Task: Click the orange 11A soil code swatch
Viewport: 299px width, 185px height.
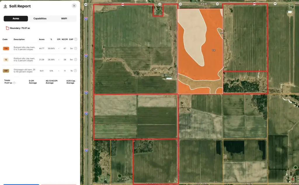Action: pyautogui.click(x=6, y=48)
